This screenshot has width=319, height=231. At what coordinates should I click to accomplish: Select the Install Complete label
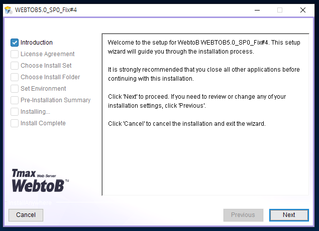[43, 123]
